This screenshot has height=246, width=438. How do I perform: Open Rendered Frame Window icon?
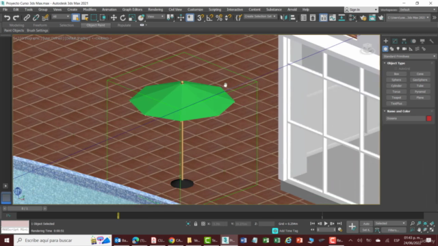[x=372, y=18]
